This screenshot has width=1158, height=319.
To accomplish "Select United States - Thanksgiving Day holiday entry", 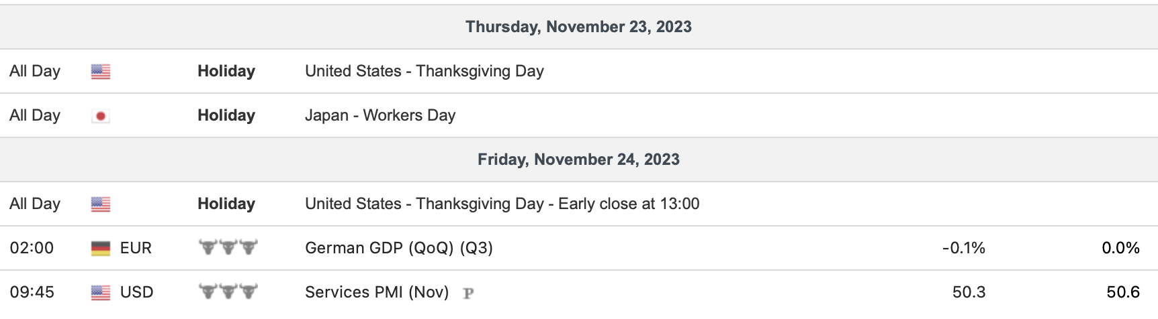I will [424, 71].
